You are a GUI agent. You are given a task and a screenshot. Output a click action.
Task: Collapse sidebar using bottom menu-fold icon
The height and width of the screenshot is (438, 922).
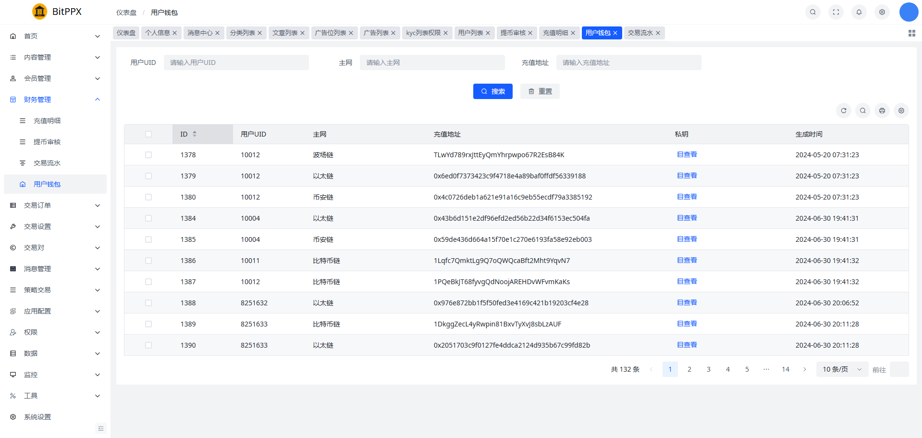[x=101, y=428]
